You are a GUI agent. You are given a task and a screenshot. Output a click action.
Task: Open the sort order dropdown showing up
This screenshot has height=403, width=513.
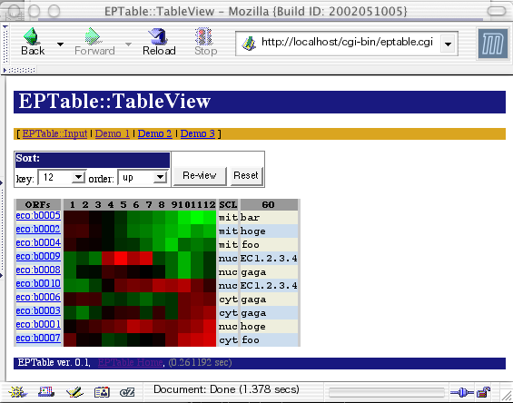143,177
